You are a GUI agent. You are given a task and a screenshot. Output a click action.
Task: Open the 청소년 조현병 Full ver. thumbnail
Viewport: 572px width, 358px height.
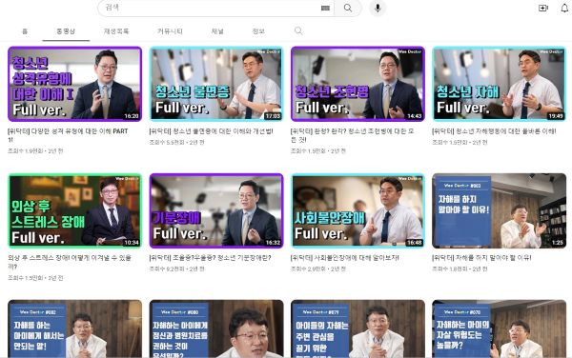[357, 84]
